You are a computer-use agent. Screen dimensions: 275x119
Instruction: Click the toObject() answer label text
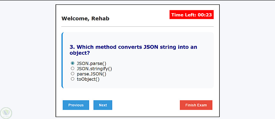tap(88, 79)
